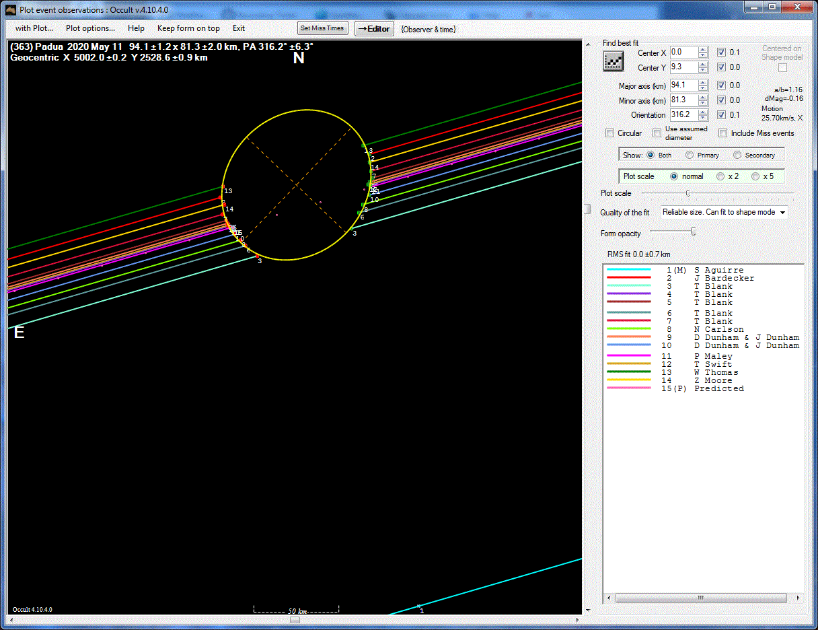Click the Plot scale slider thumb
This screenshot has height=630, width=818.
(x=687, y=193)
